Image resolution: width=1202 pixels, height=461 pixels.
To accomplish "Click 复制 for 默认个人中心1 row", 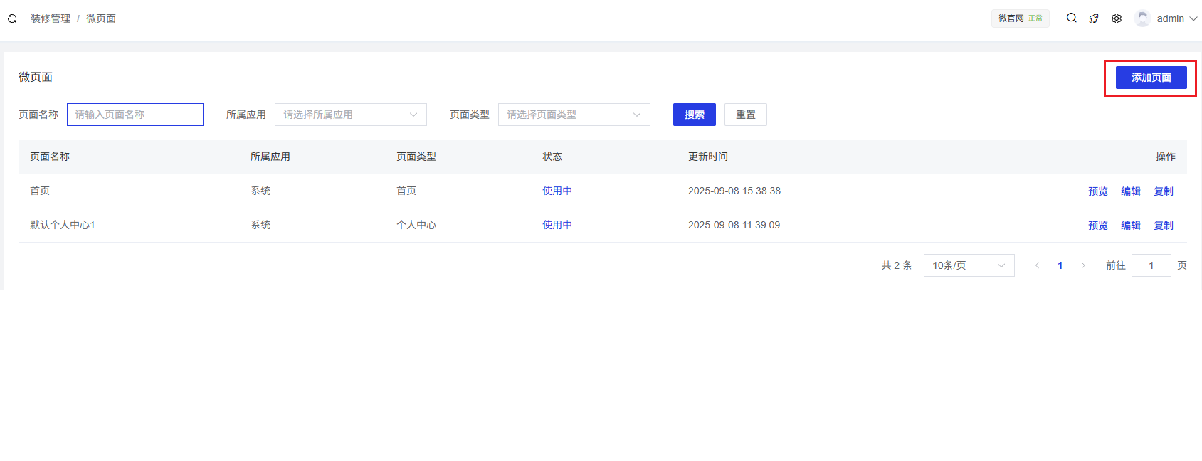I will pyautogui.click(x=1163, y=226).
